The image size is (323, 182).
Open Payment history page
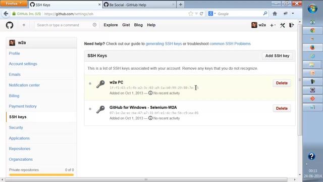23,106
